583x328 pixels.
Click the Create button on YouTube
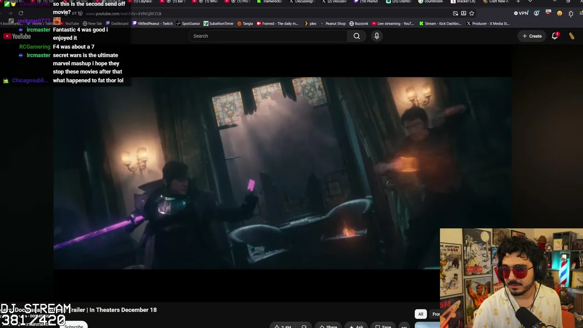coord(532,36)
